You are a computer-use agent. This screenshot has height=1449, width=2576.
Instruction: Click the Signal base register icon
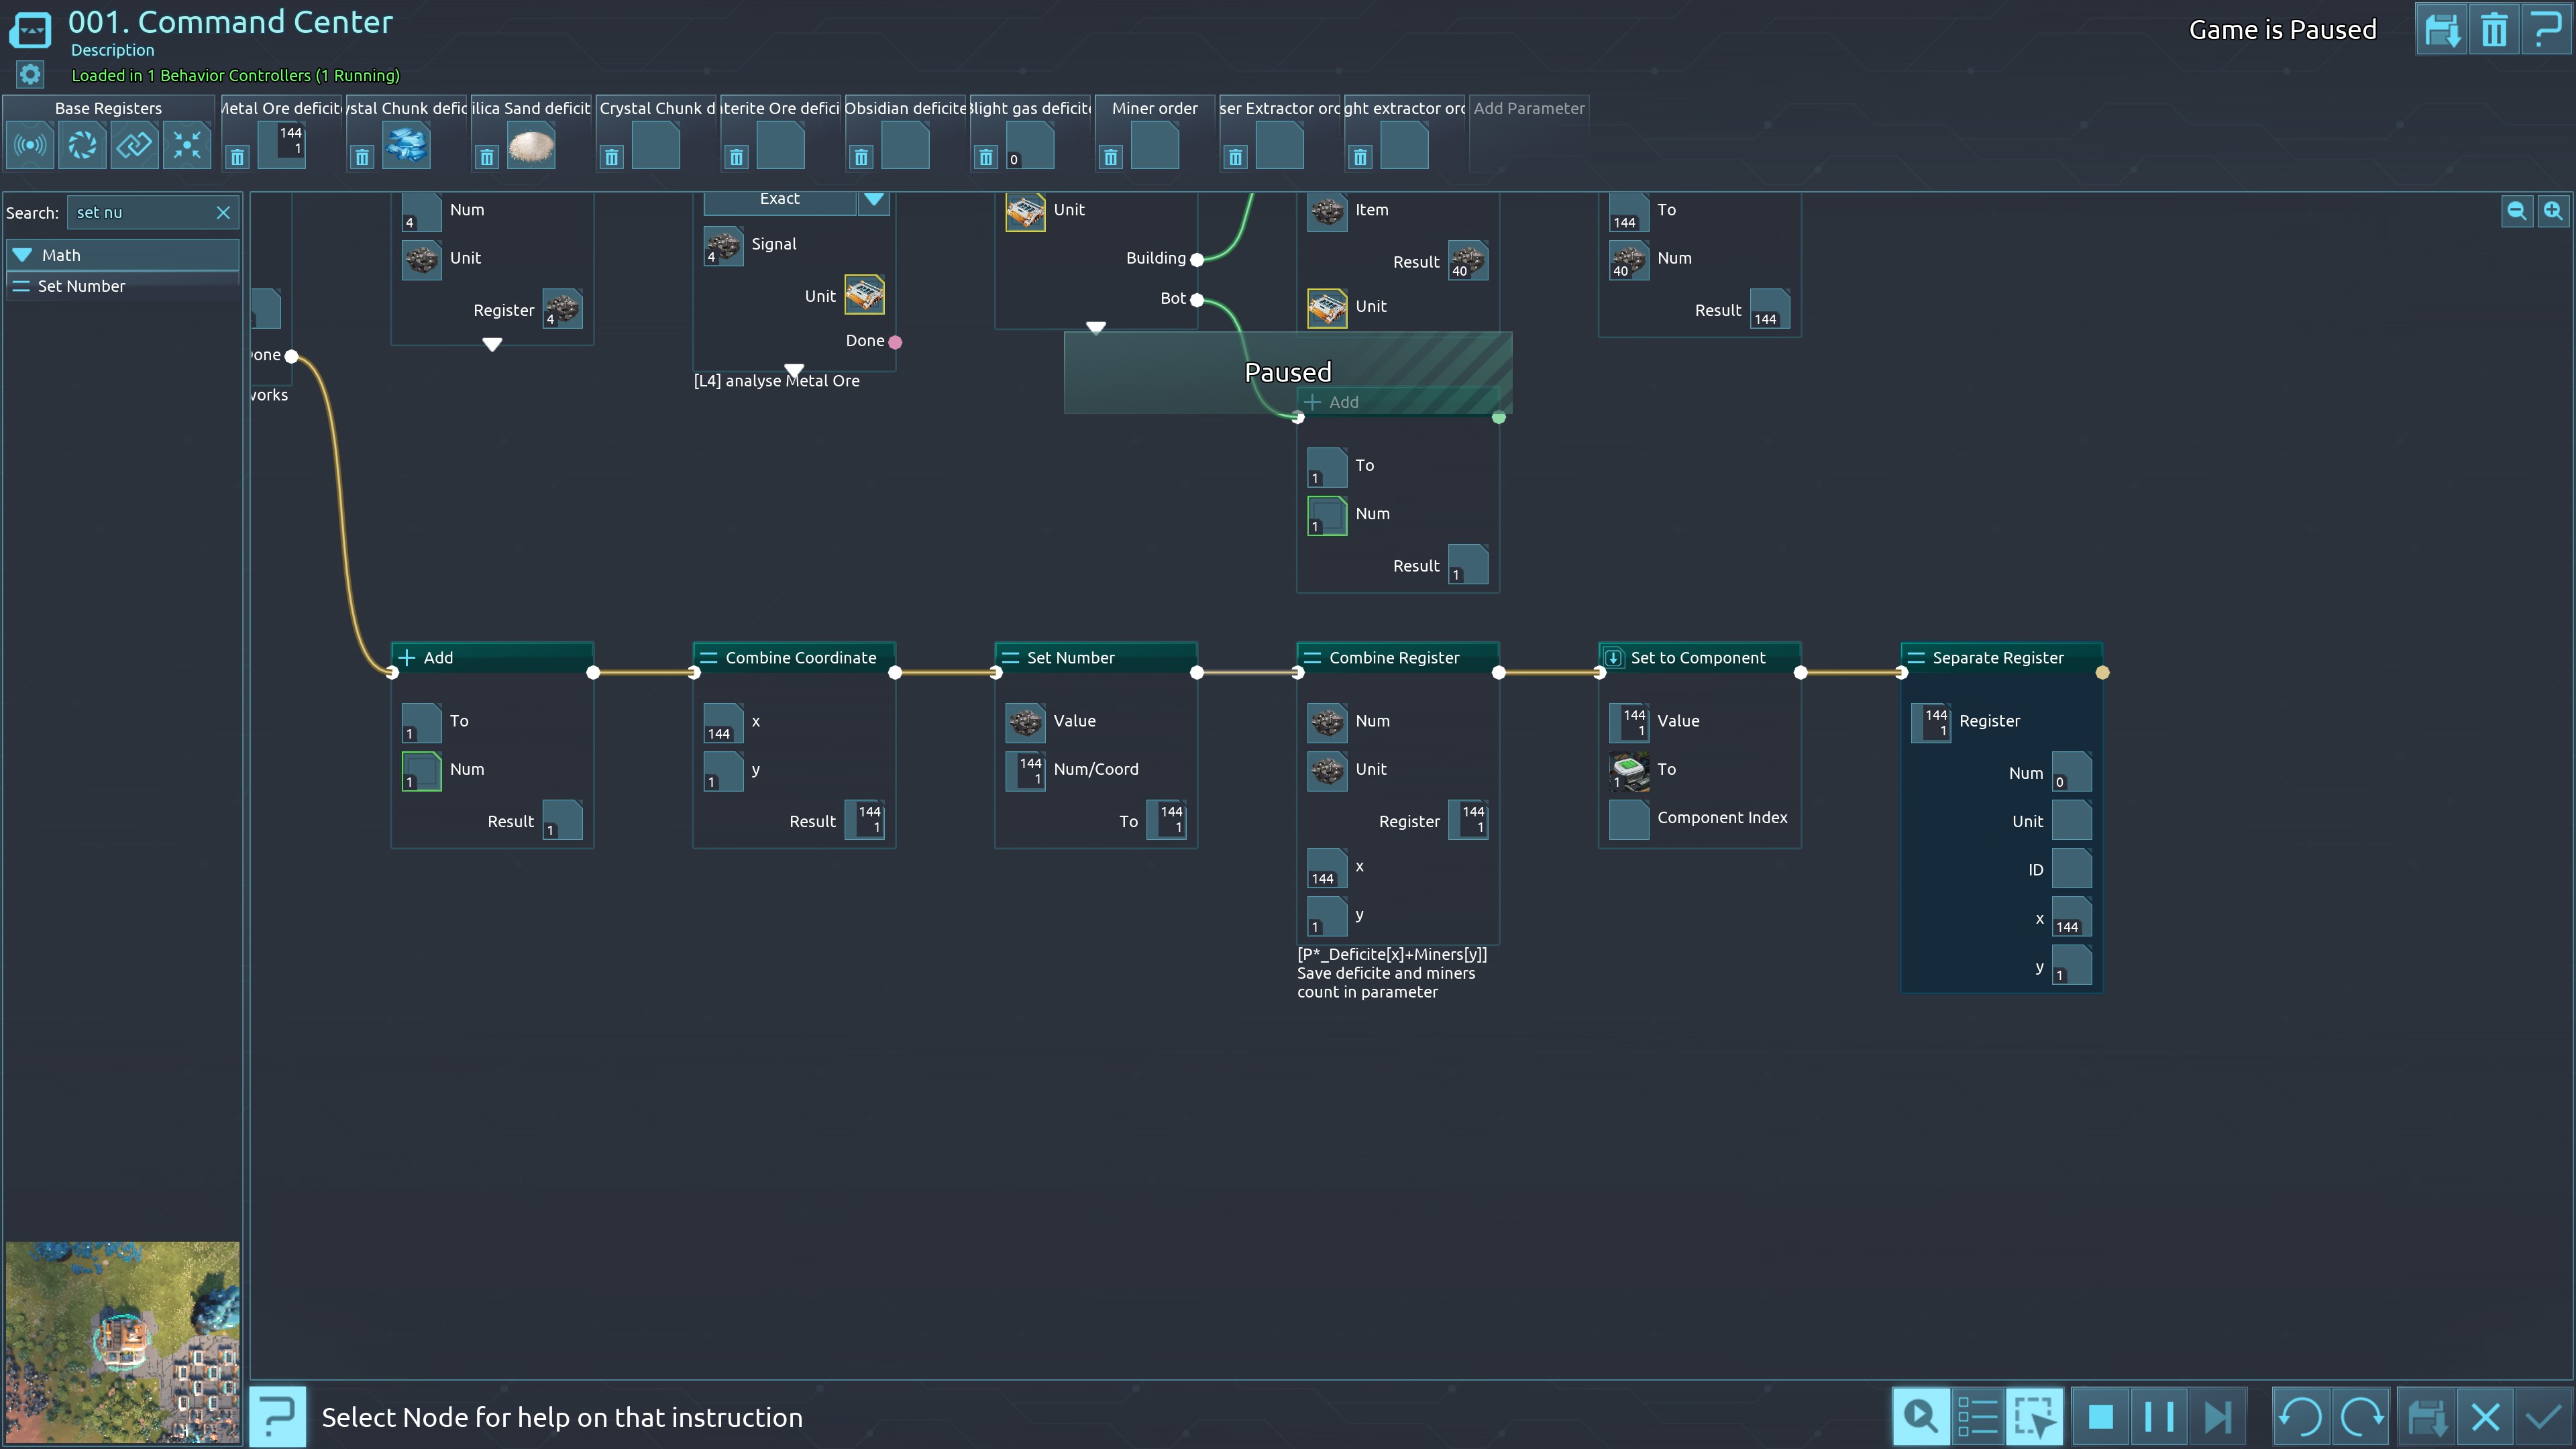click(x=30, y=146)
